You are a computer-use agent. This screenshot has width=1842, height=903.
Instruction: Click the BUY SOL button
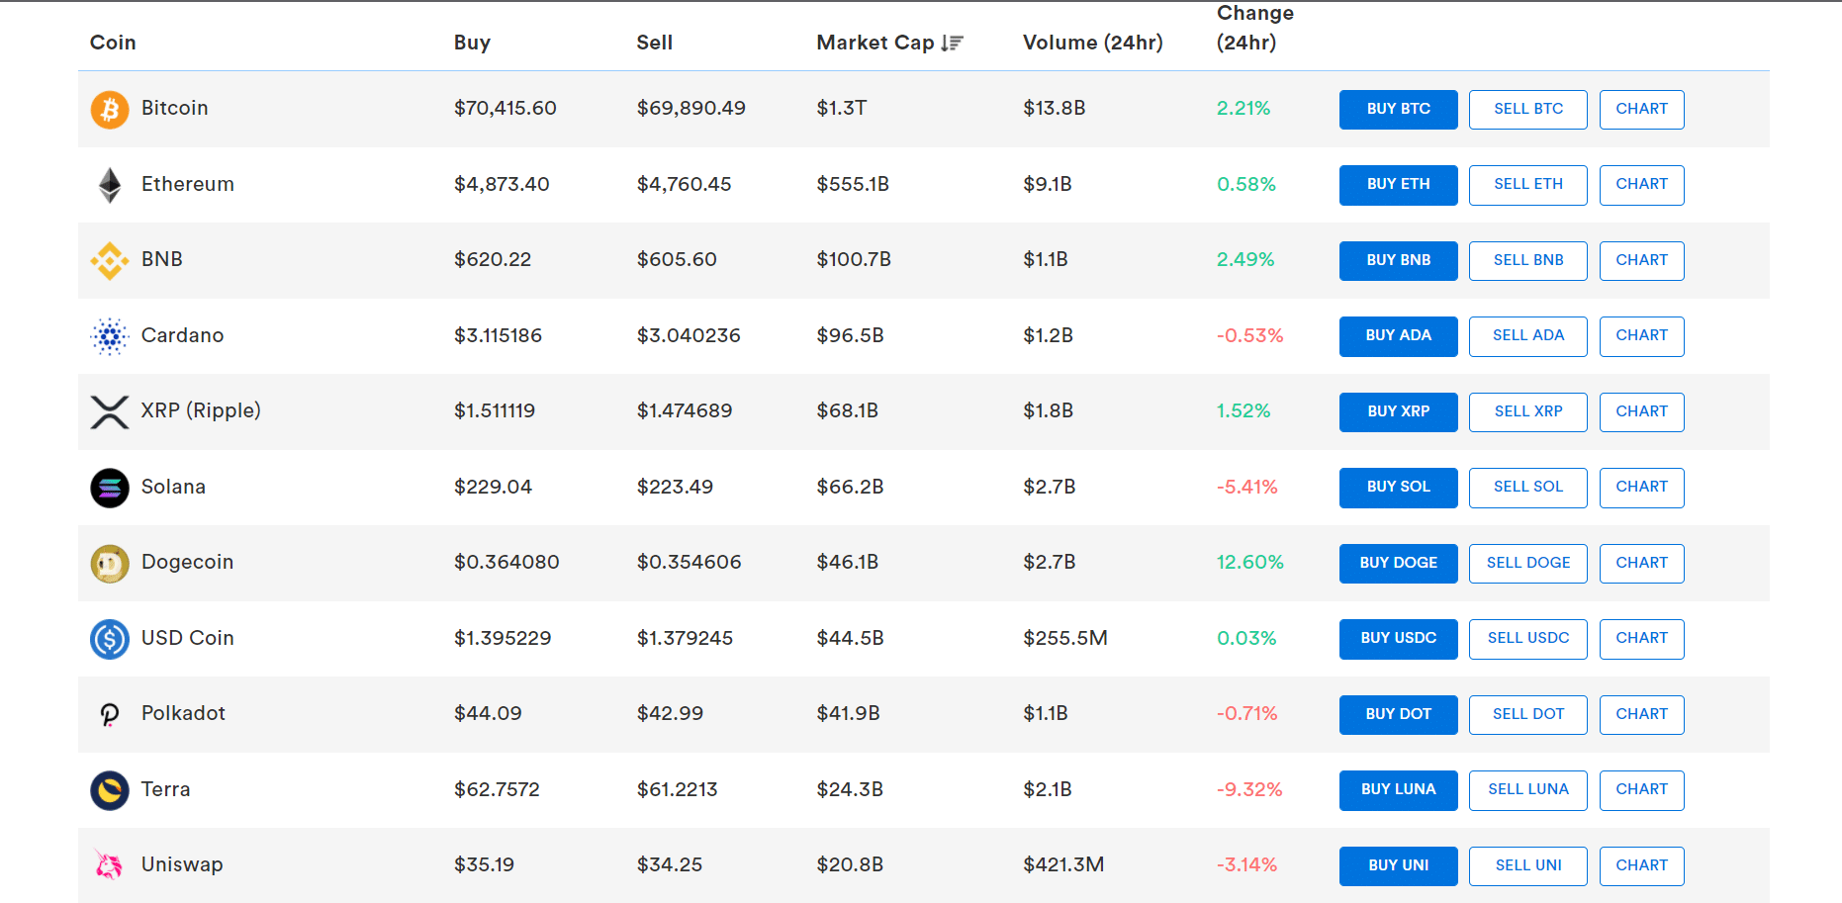(x=1399, y=488)
